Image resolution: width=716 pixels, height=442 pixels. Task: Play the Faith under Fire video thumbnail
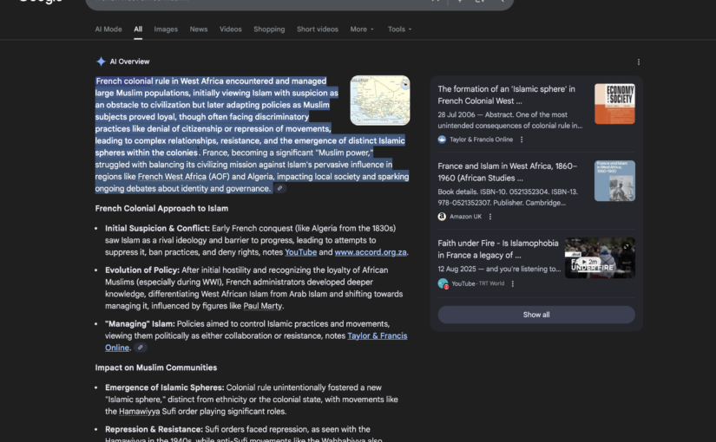coord(600,257)
